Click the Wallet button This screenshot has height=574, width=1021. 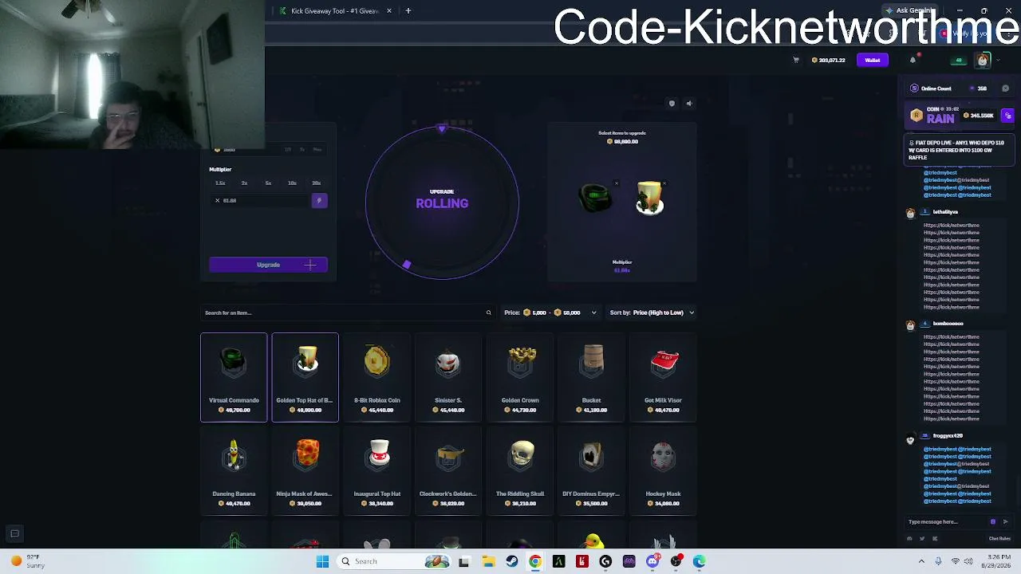[873, 60]
